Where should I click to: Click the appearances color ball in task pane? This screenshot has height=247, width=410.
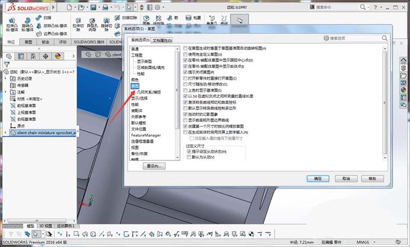[403, 90]
